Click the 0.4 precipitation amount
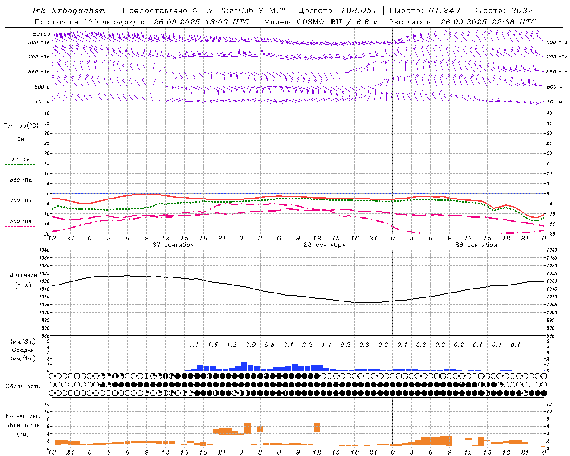The width and height of the screenshot is (570, 456). pos(402,345)
